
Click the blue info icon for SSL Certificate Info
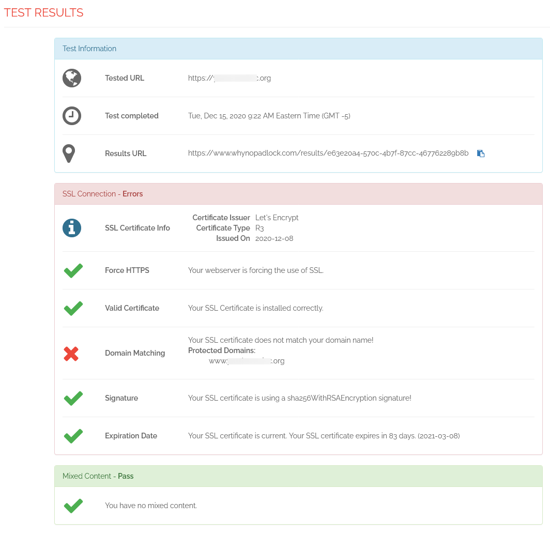71,228
